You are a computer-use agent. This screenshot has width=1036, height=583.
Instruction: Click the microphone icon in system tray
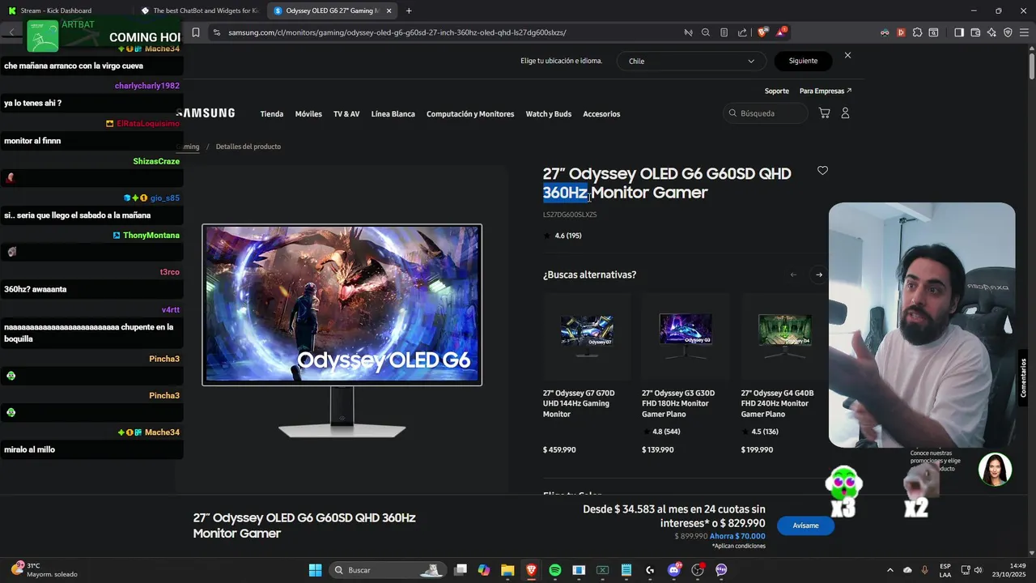(x=925, y=570)
